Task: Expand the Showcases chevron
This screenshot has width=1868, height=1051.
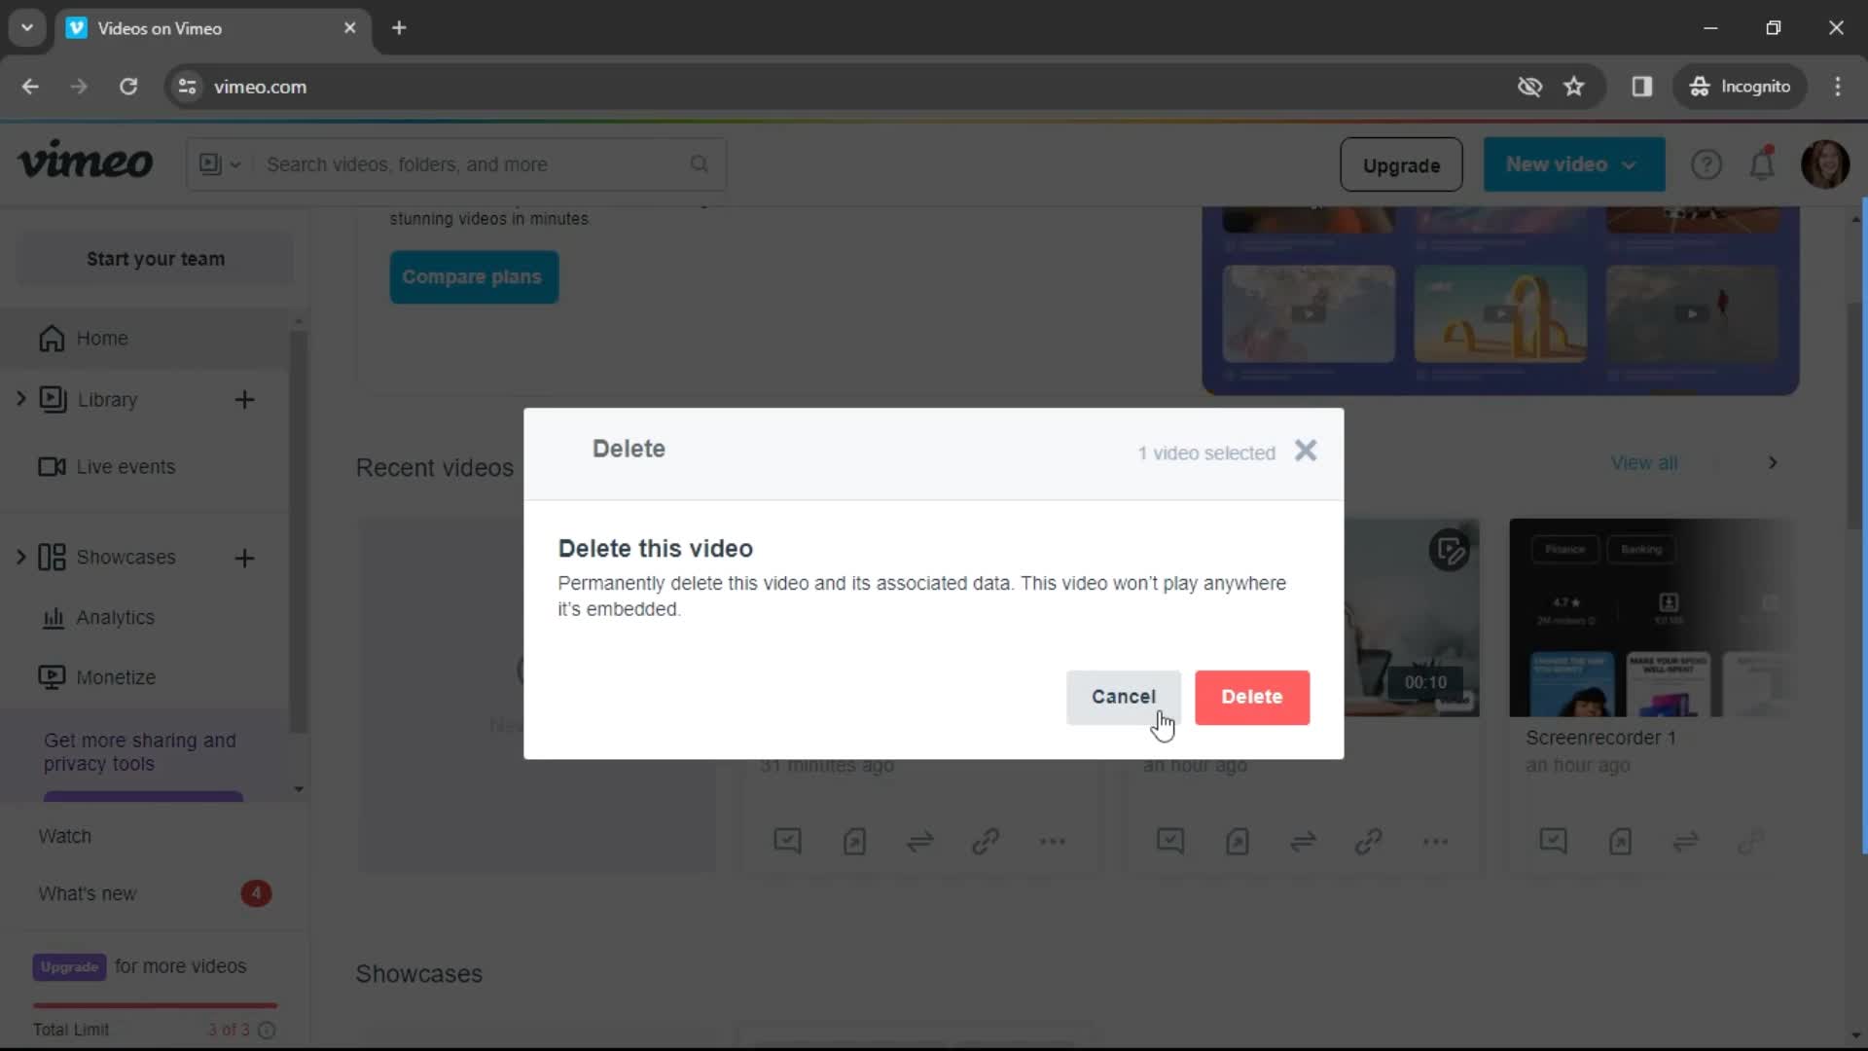Action: tap(20, 558)
